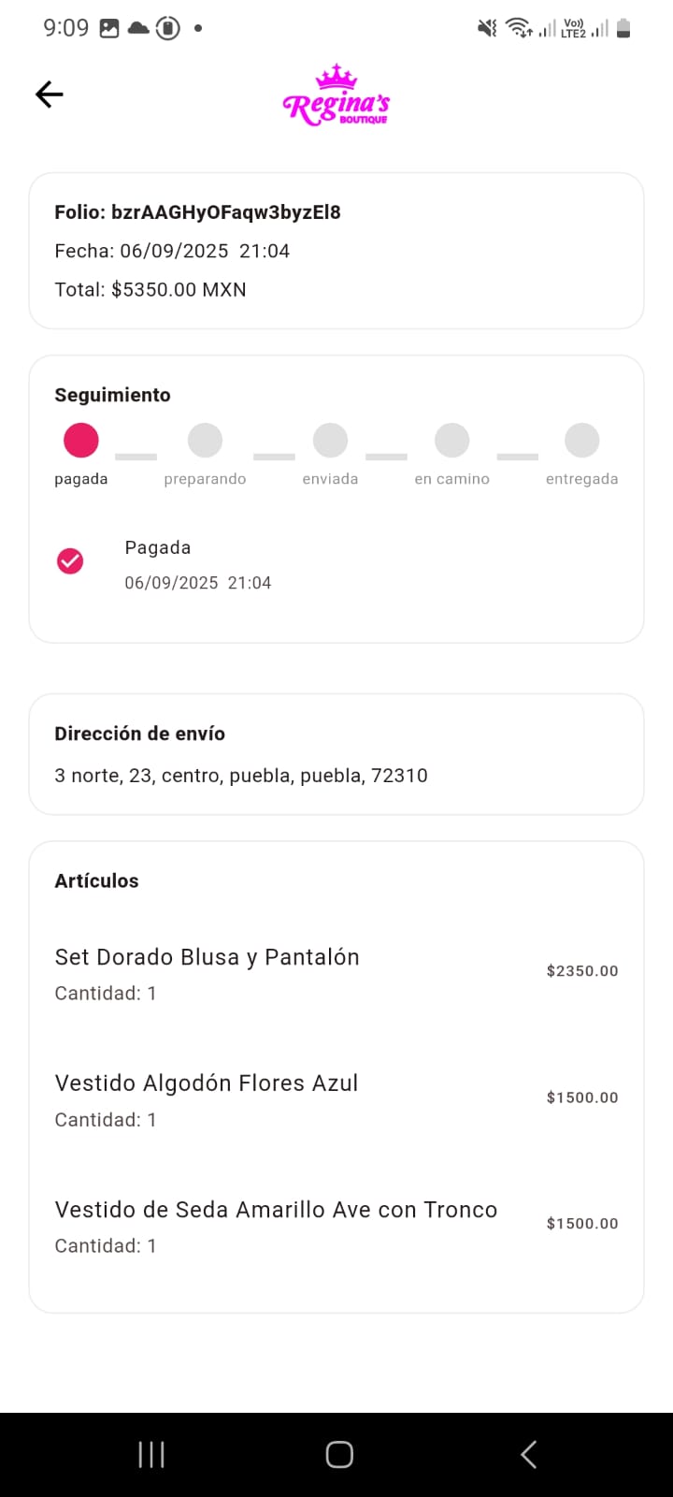Tap the battery icon in status bar
This screenshot has width=673, height=1497.
click(623, 29)
